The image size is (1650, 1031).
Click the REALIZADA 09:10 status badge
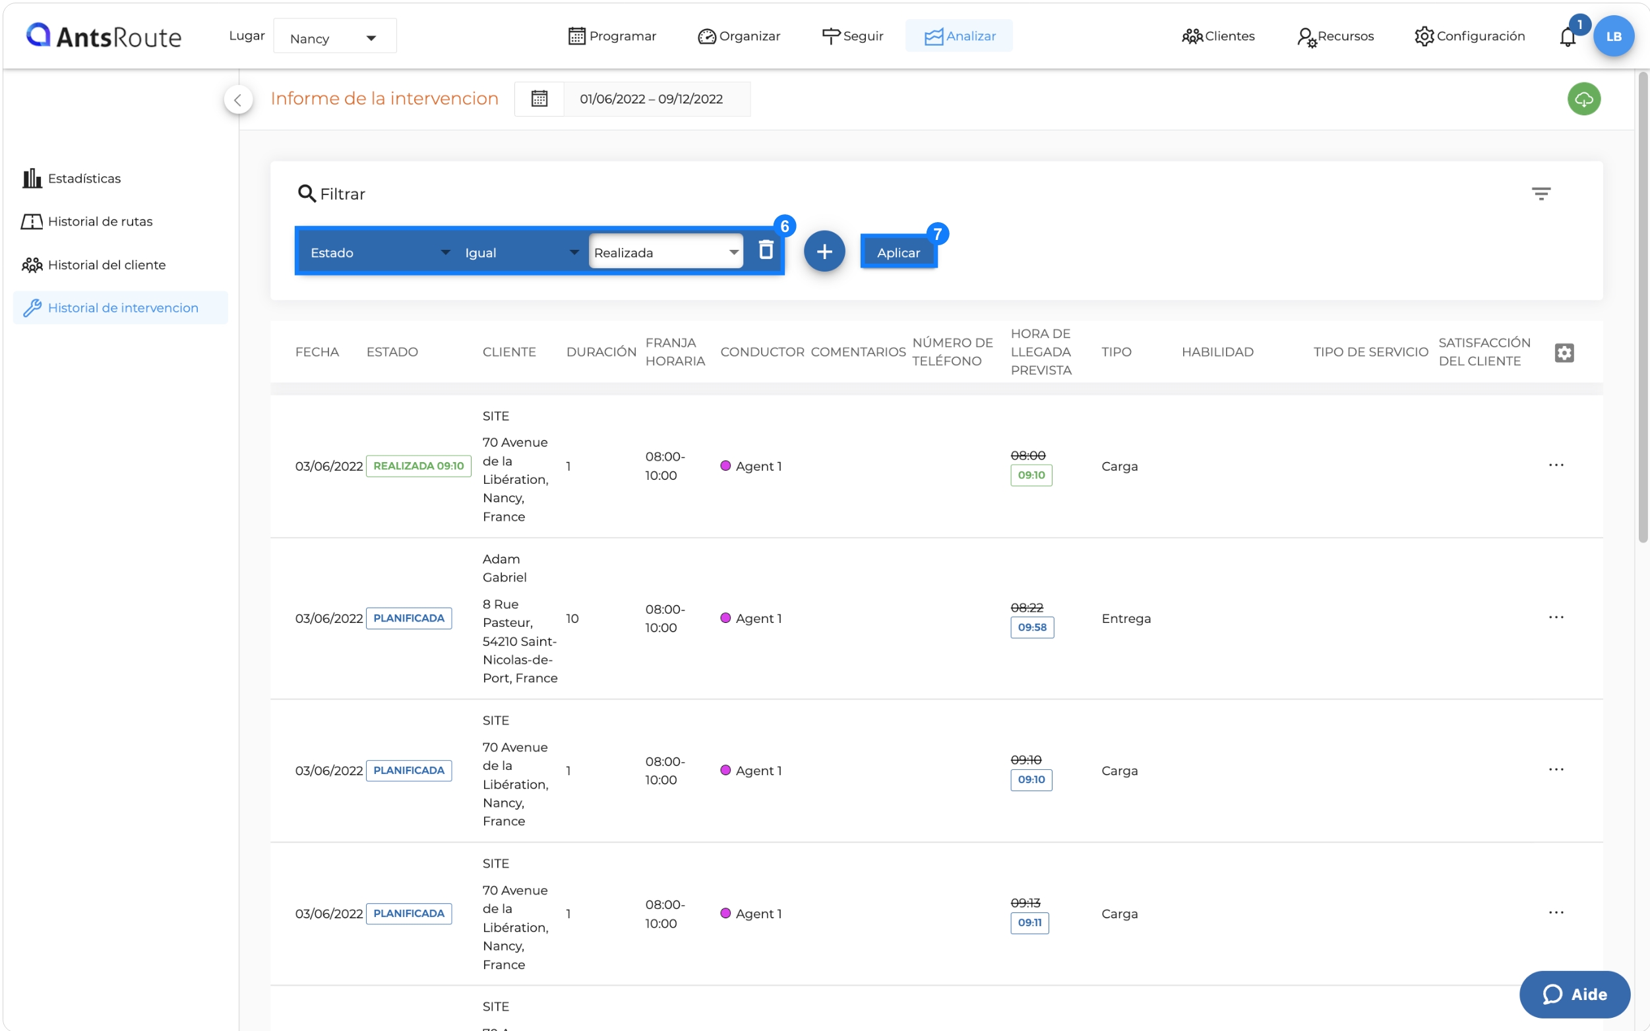(418, 465)
